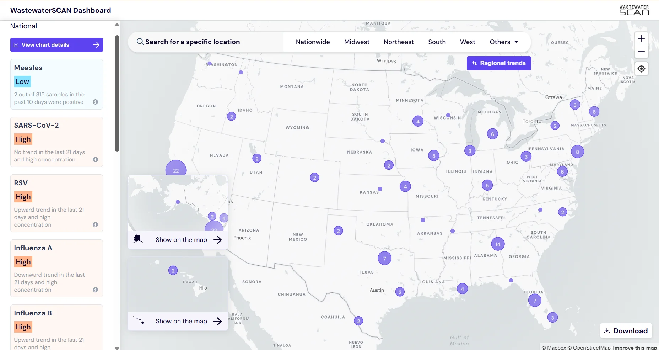The width and height of the screenshot is (659, 350).
Task: Switch to the Midwest tab
Action: (x=357, y=42)
